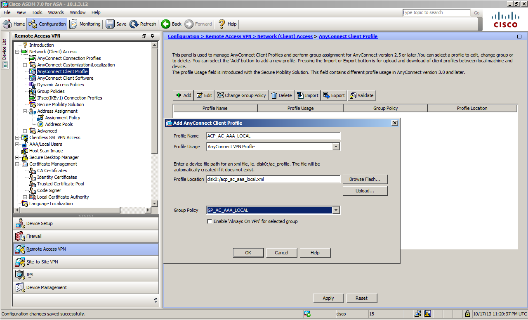
Task: Apply the configuration changes
Action: (x=328, y=298)
